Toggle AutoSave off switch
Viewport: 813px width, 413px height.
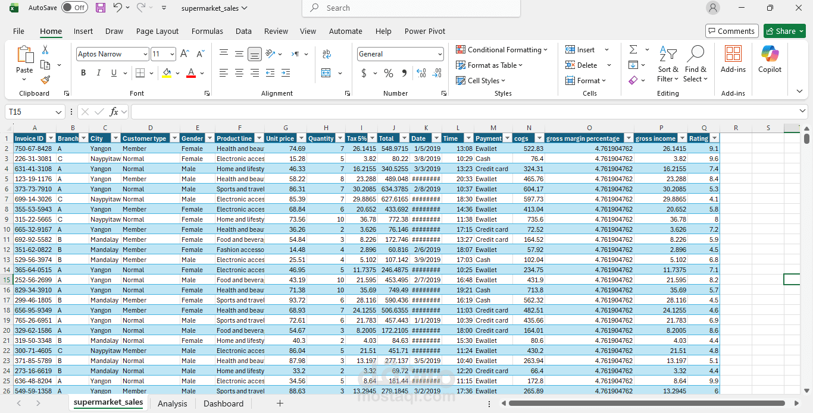click(x=74, y=8)
